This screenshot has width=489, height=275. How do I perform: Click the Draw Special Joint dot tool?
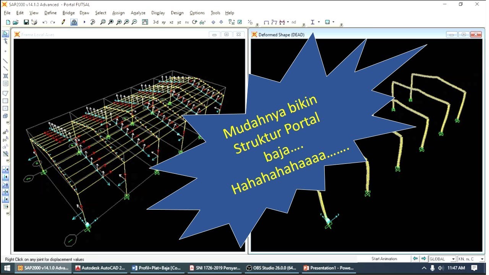click(x=5, y=51)
